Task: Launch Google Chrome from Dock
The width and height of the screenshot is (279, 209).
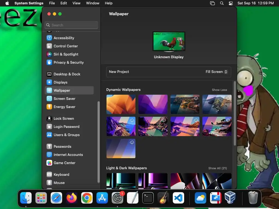Action: pos(87,198)
